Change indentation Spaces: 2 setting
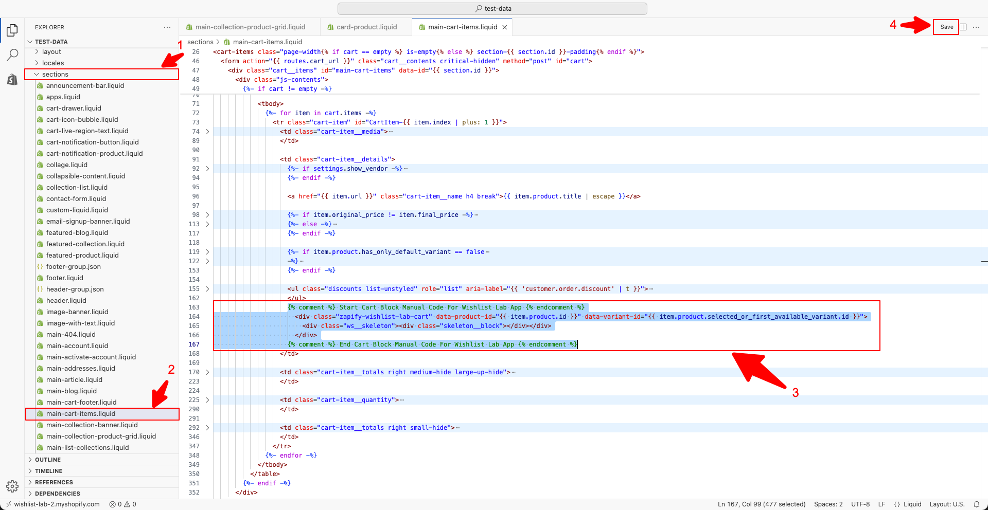Viewport: 988px width, 510px height. [828, 504]
